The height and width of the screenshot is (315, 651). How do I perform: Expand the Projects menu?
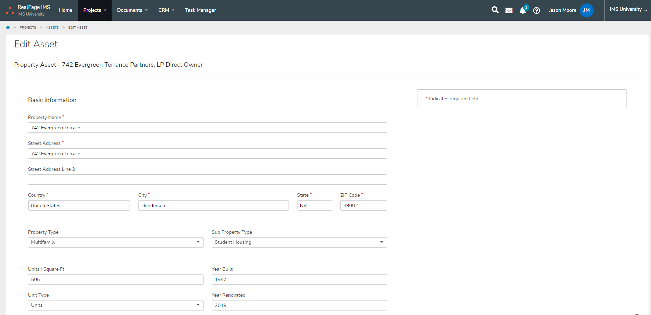(95, 10)
